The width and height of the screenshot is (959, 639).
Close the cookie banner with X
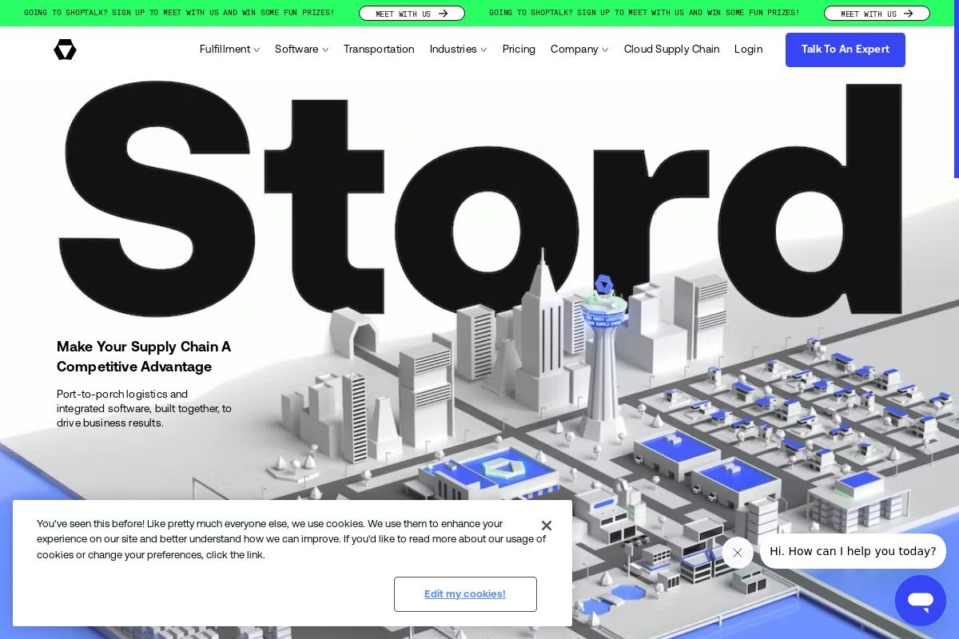547,526
